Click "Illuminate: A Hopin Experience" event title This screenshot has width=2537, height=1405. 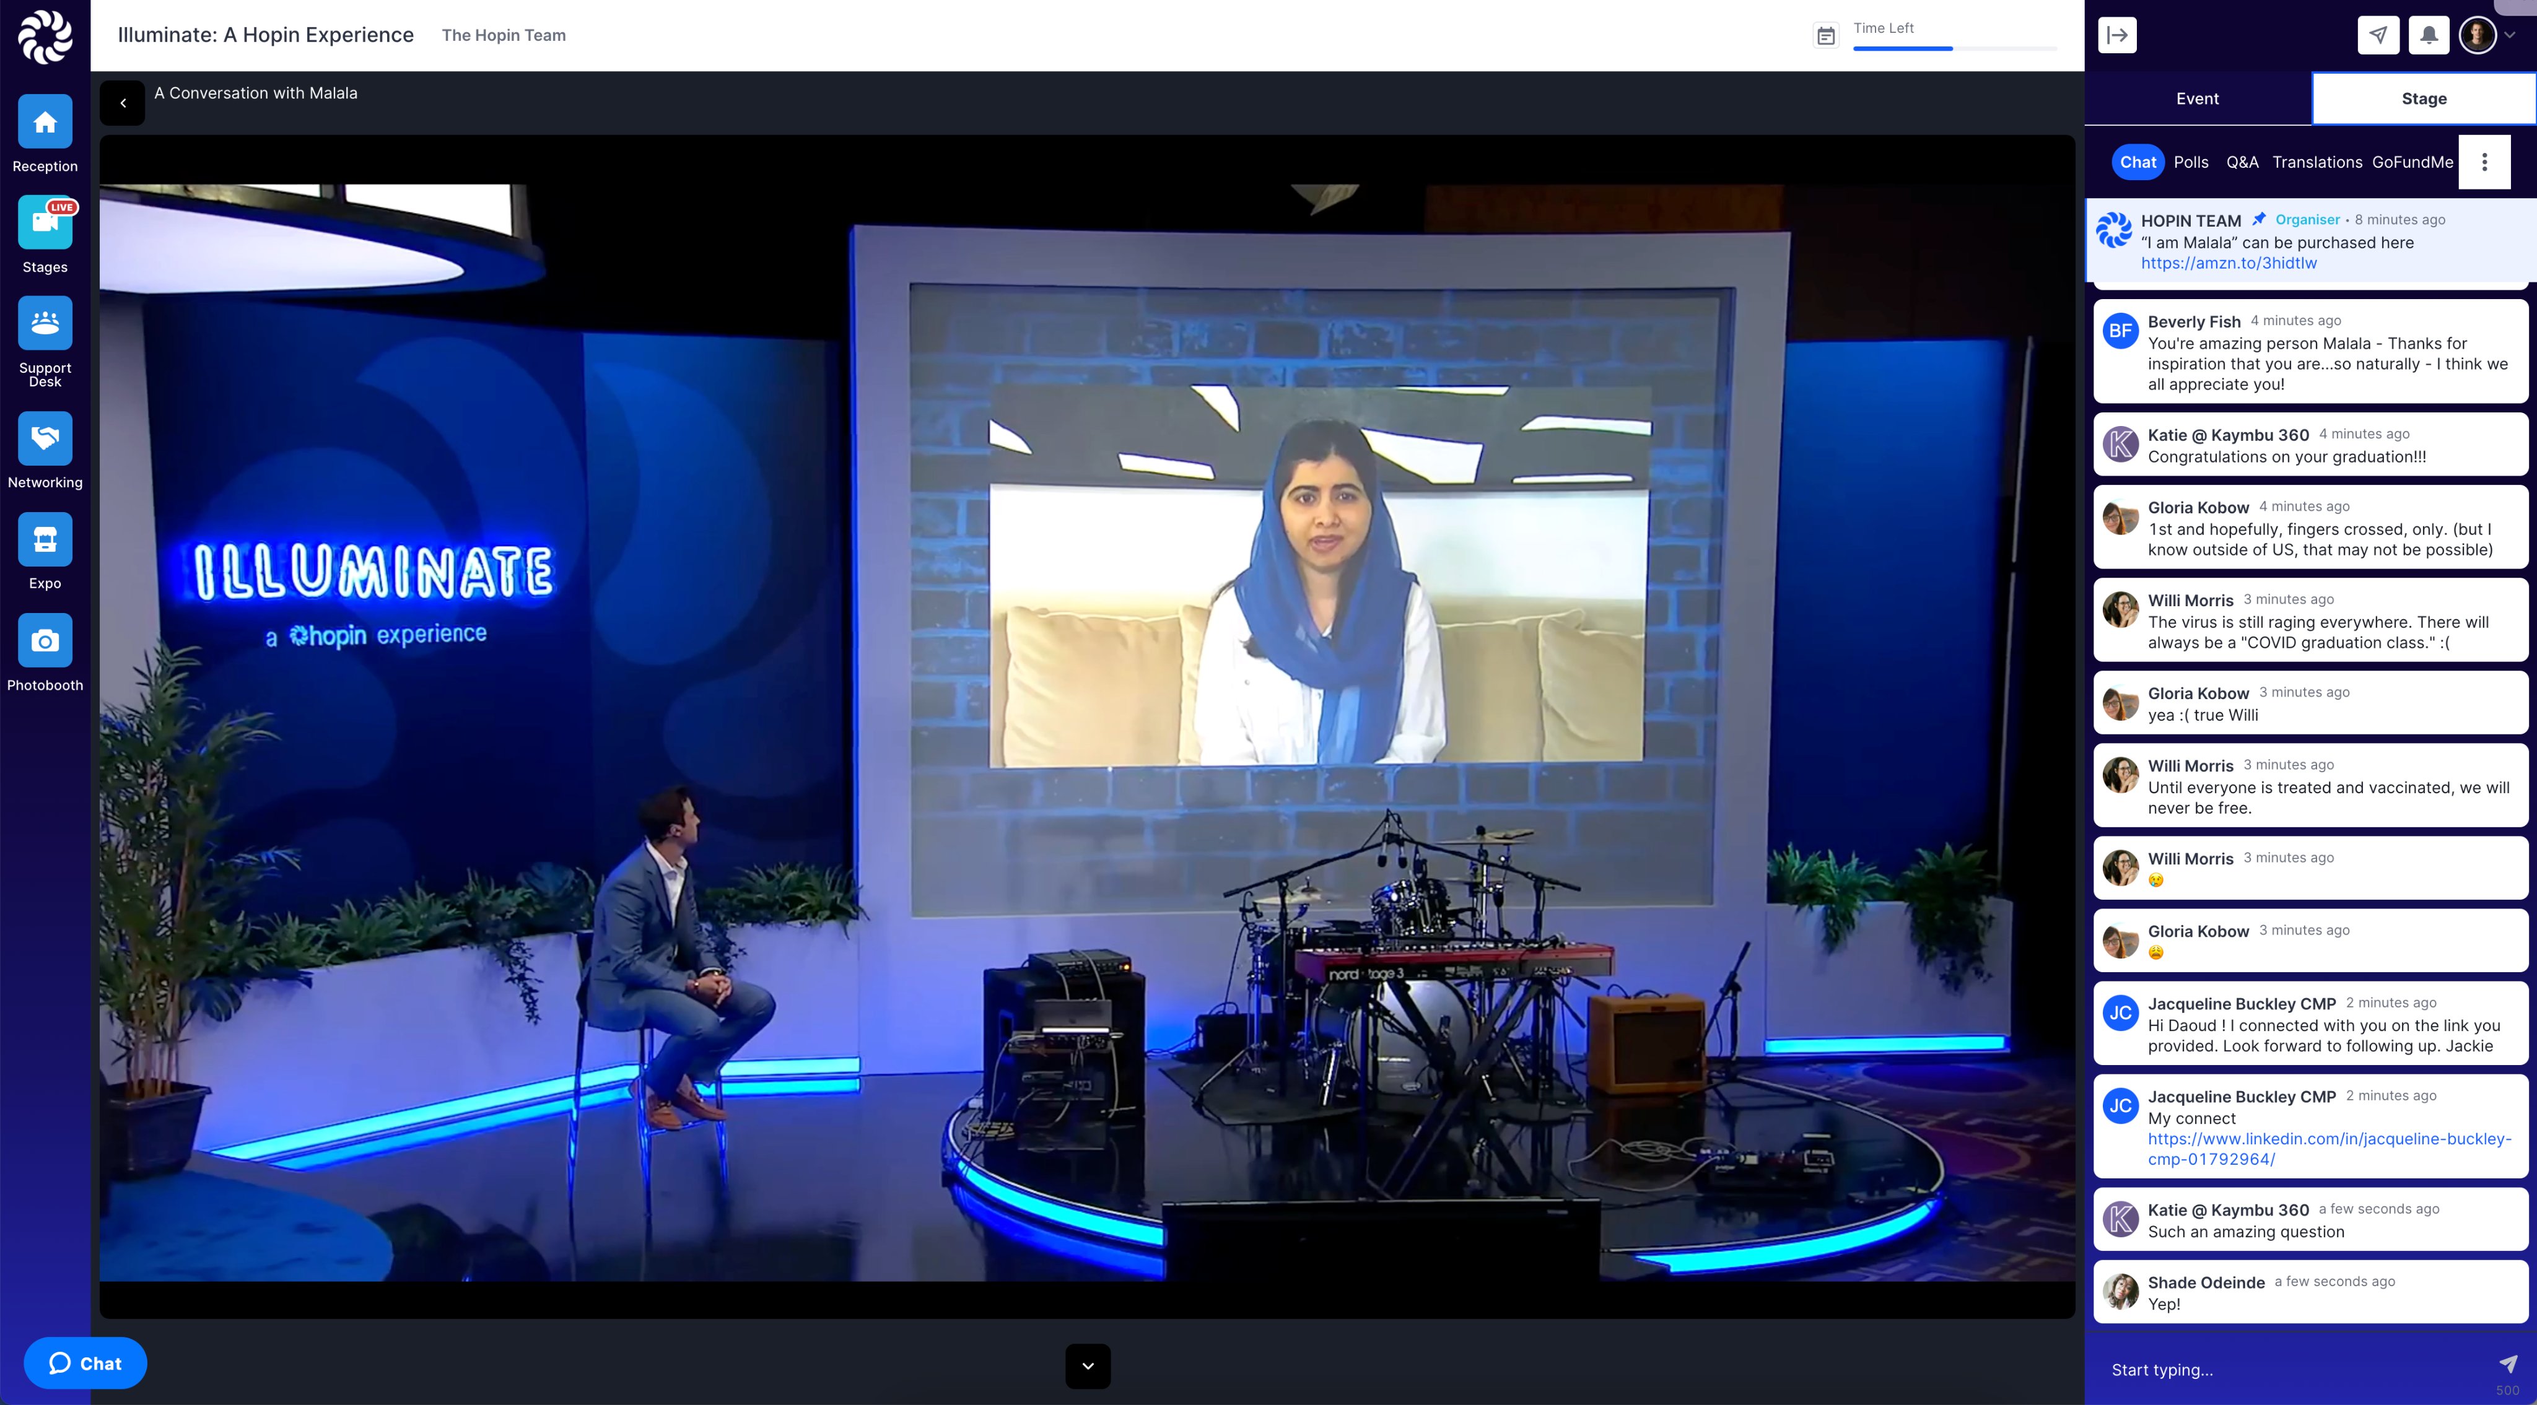click(266, 35)
